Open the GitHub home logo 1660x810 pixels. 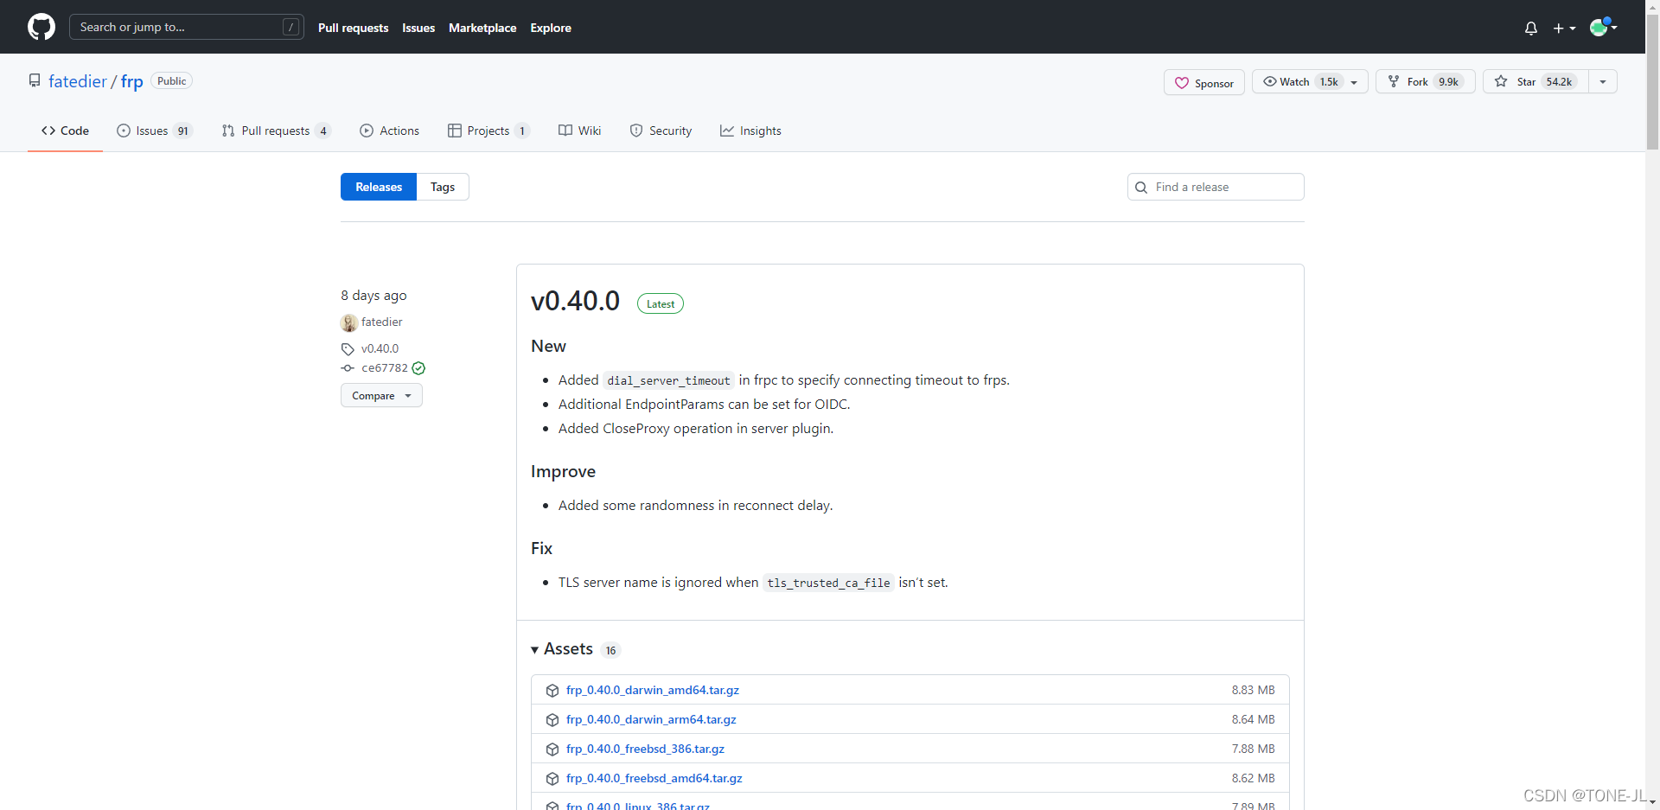[41, 27]
